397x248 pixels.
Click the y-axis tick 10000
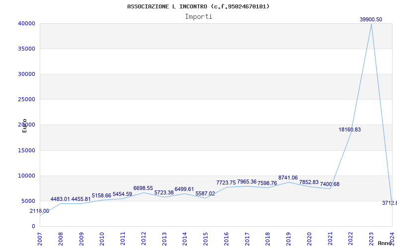point(26,176)
